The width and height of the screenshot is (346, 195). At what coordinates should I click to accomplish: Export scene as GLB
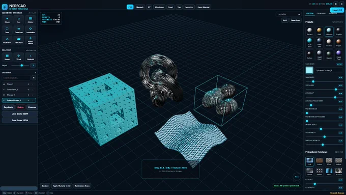coord(337,10)
